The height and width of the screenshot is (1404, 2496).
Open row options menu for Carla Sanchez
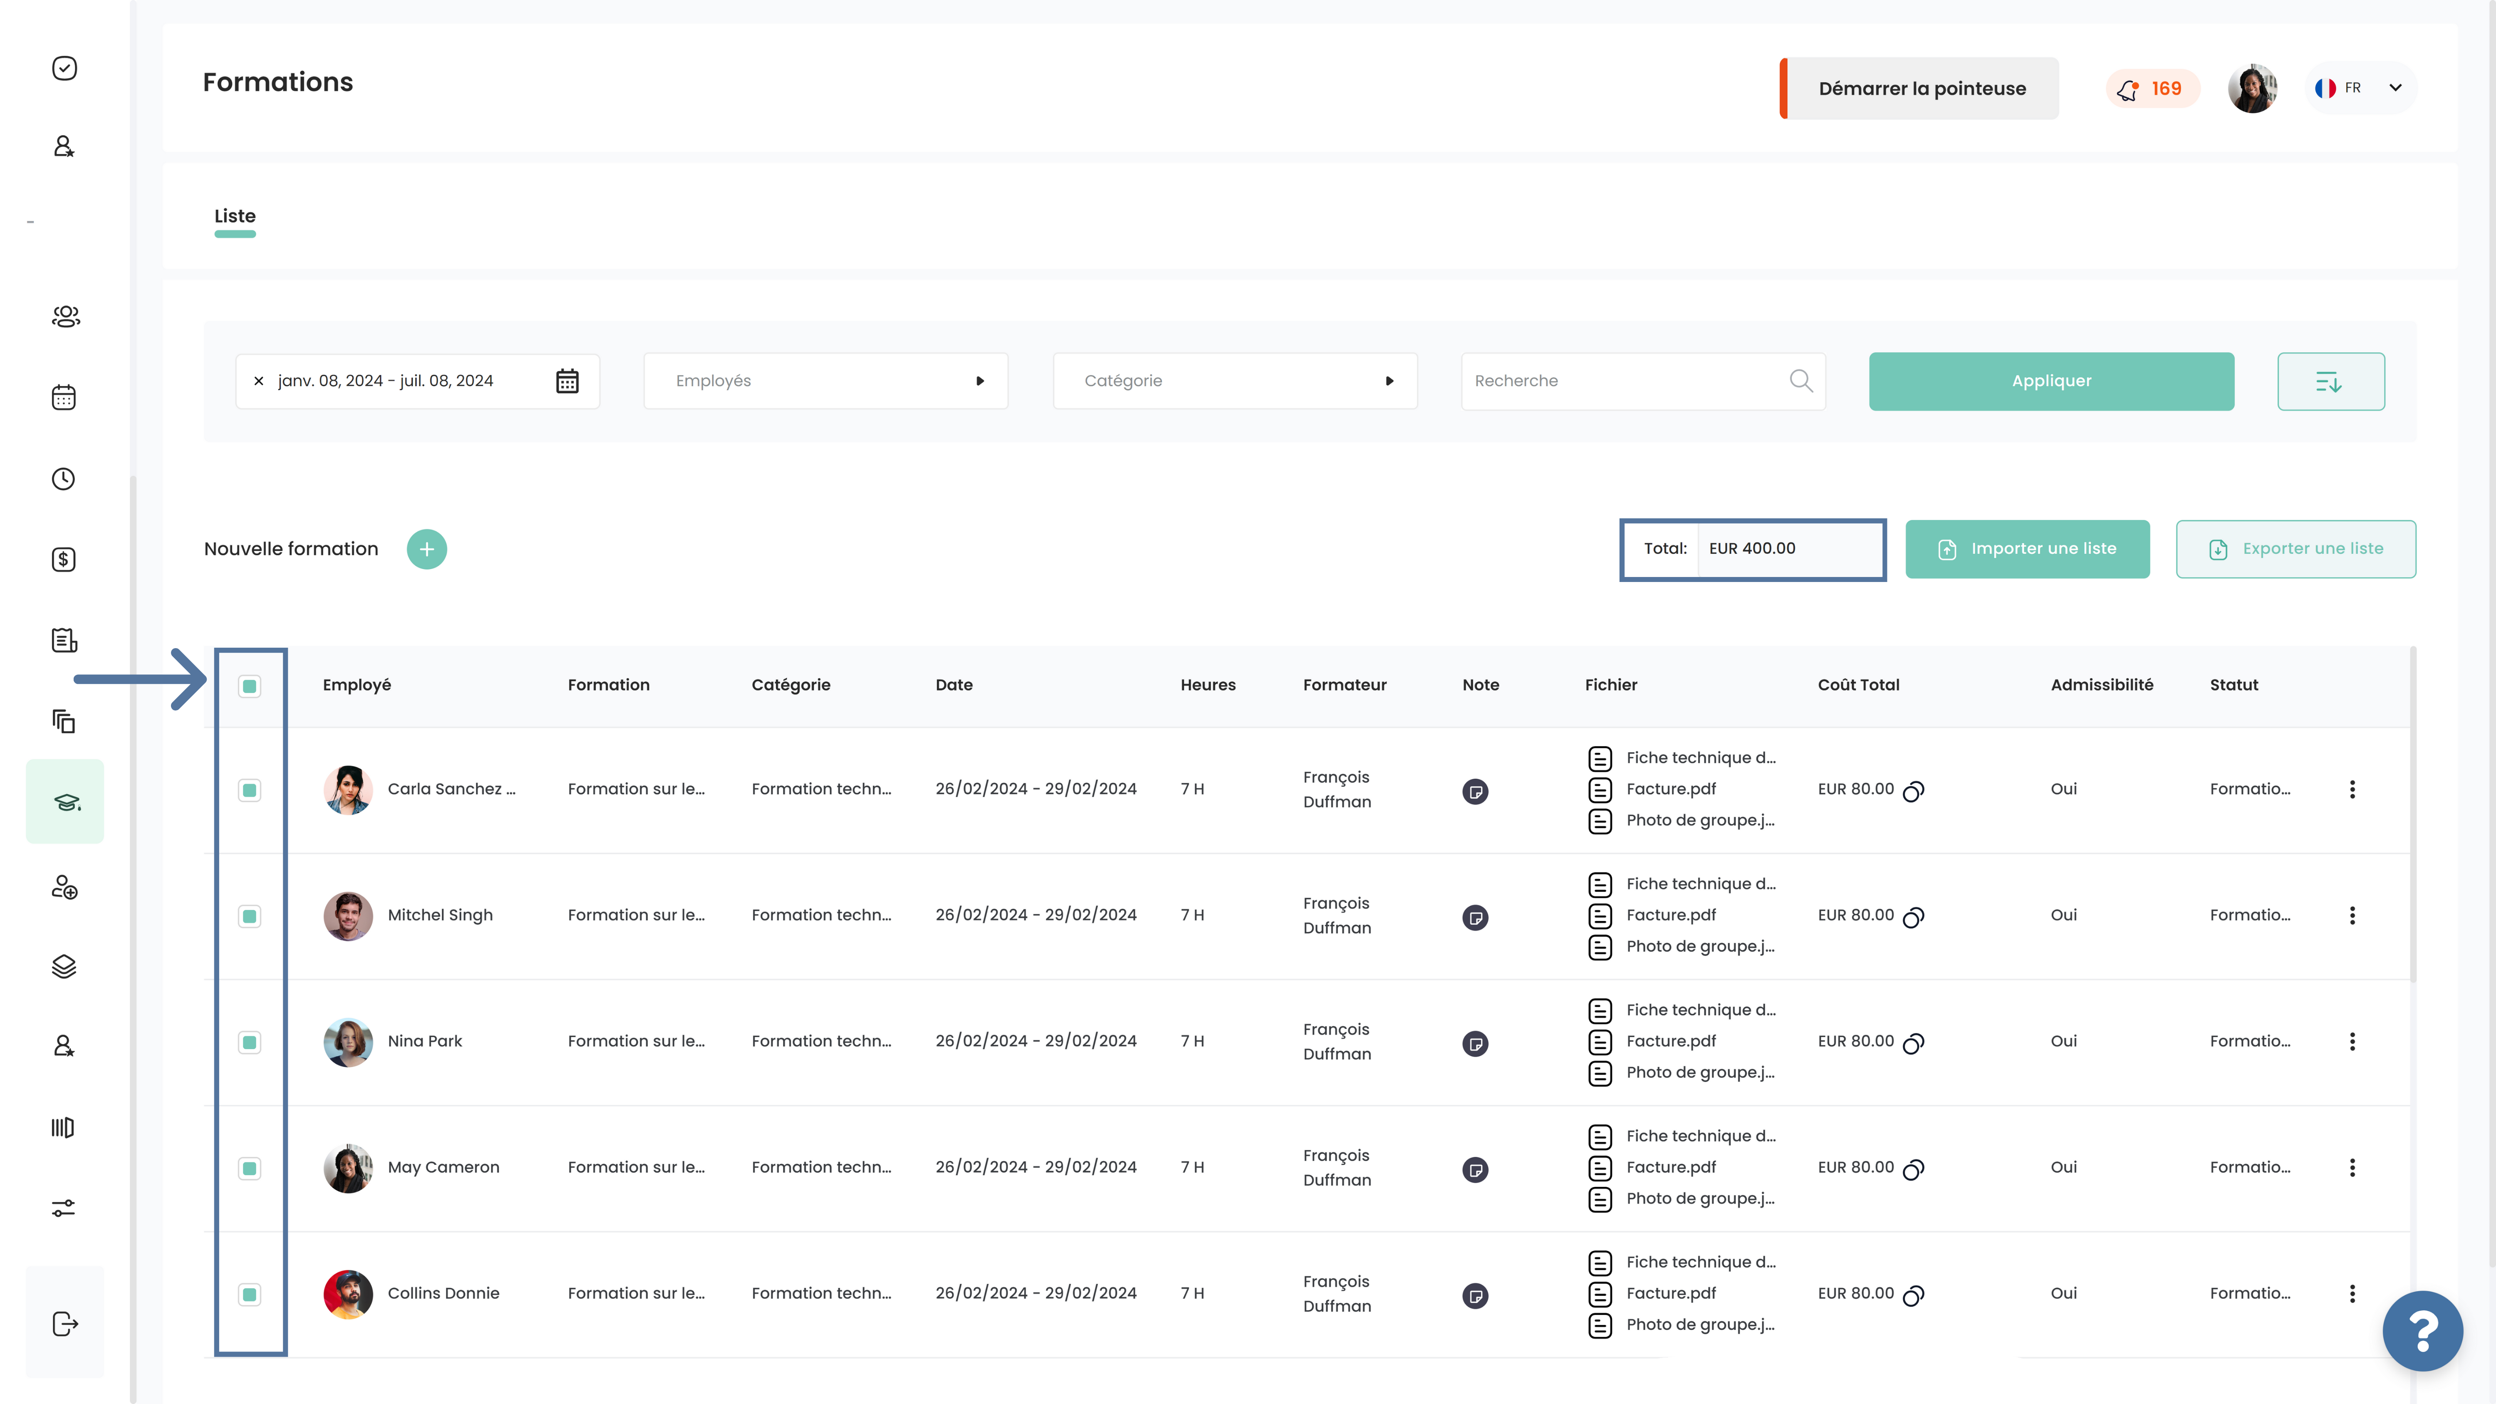coord(2352,790)
